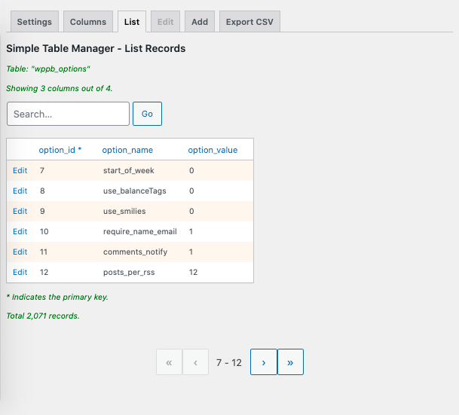The width and height of the screenshot is (459, 415).
Task: Click the Table "wppb_options" label
Action: click(48, 69)
